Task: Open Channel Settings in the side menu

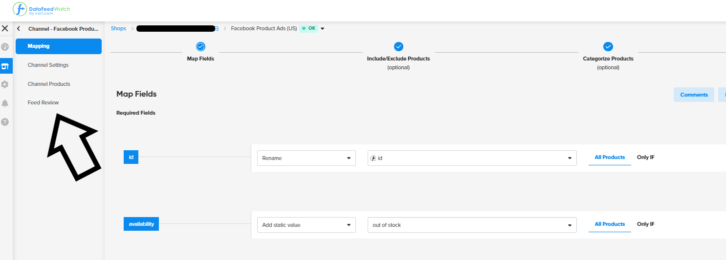Action: coord(48,65)
